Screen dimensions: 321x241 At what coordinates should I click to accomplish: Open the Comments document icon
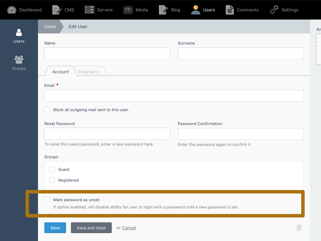[230, 10]
